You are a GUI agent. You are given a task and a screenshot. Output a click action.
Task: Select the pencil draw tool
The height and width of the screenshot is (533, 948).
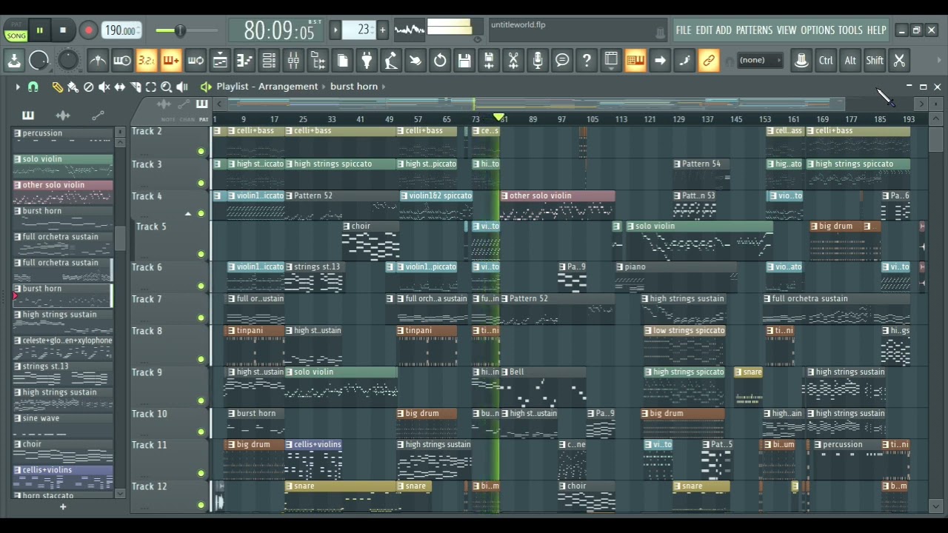(57, 87)
